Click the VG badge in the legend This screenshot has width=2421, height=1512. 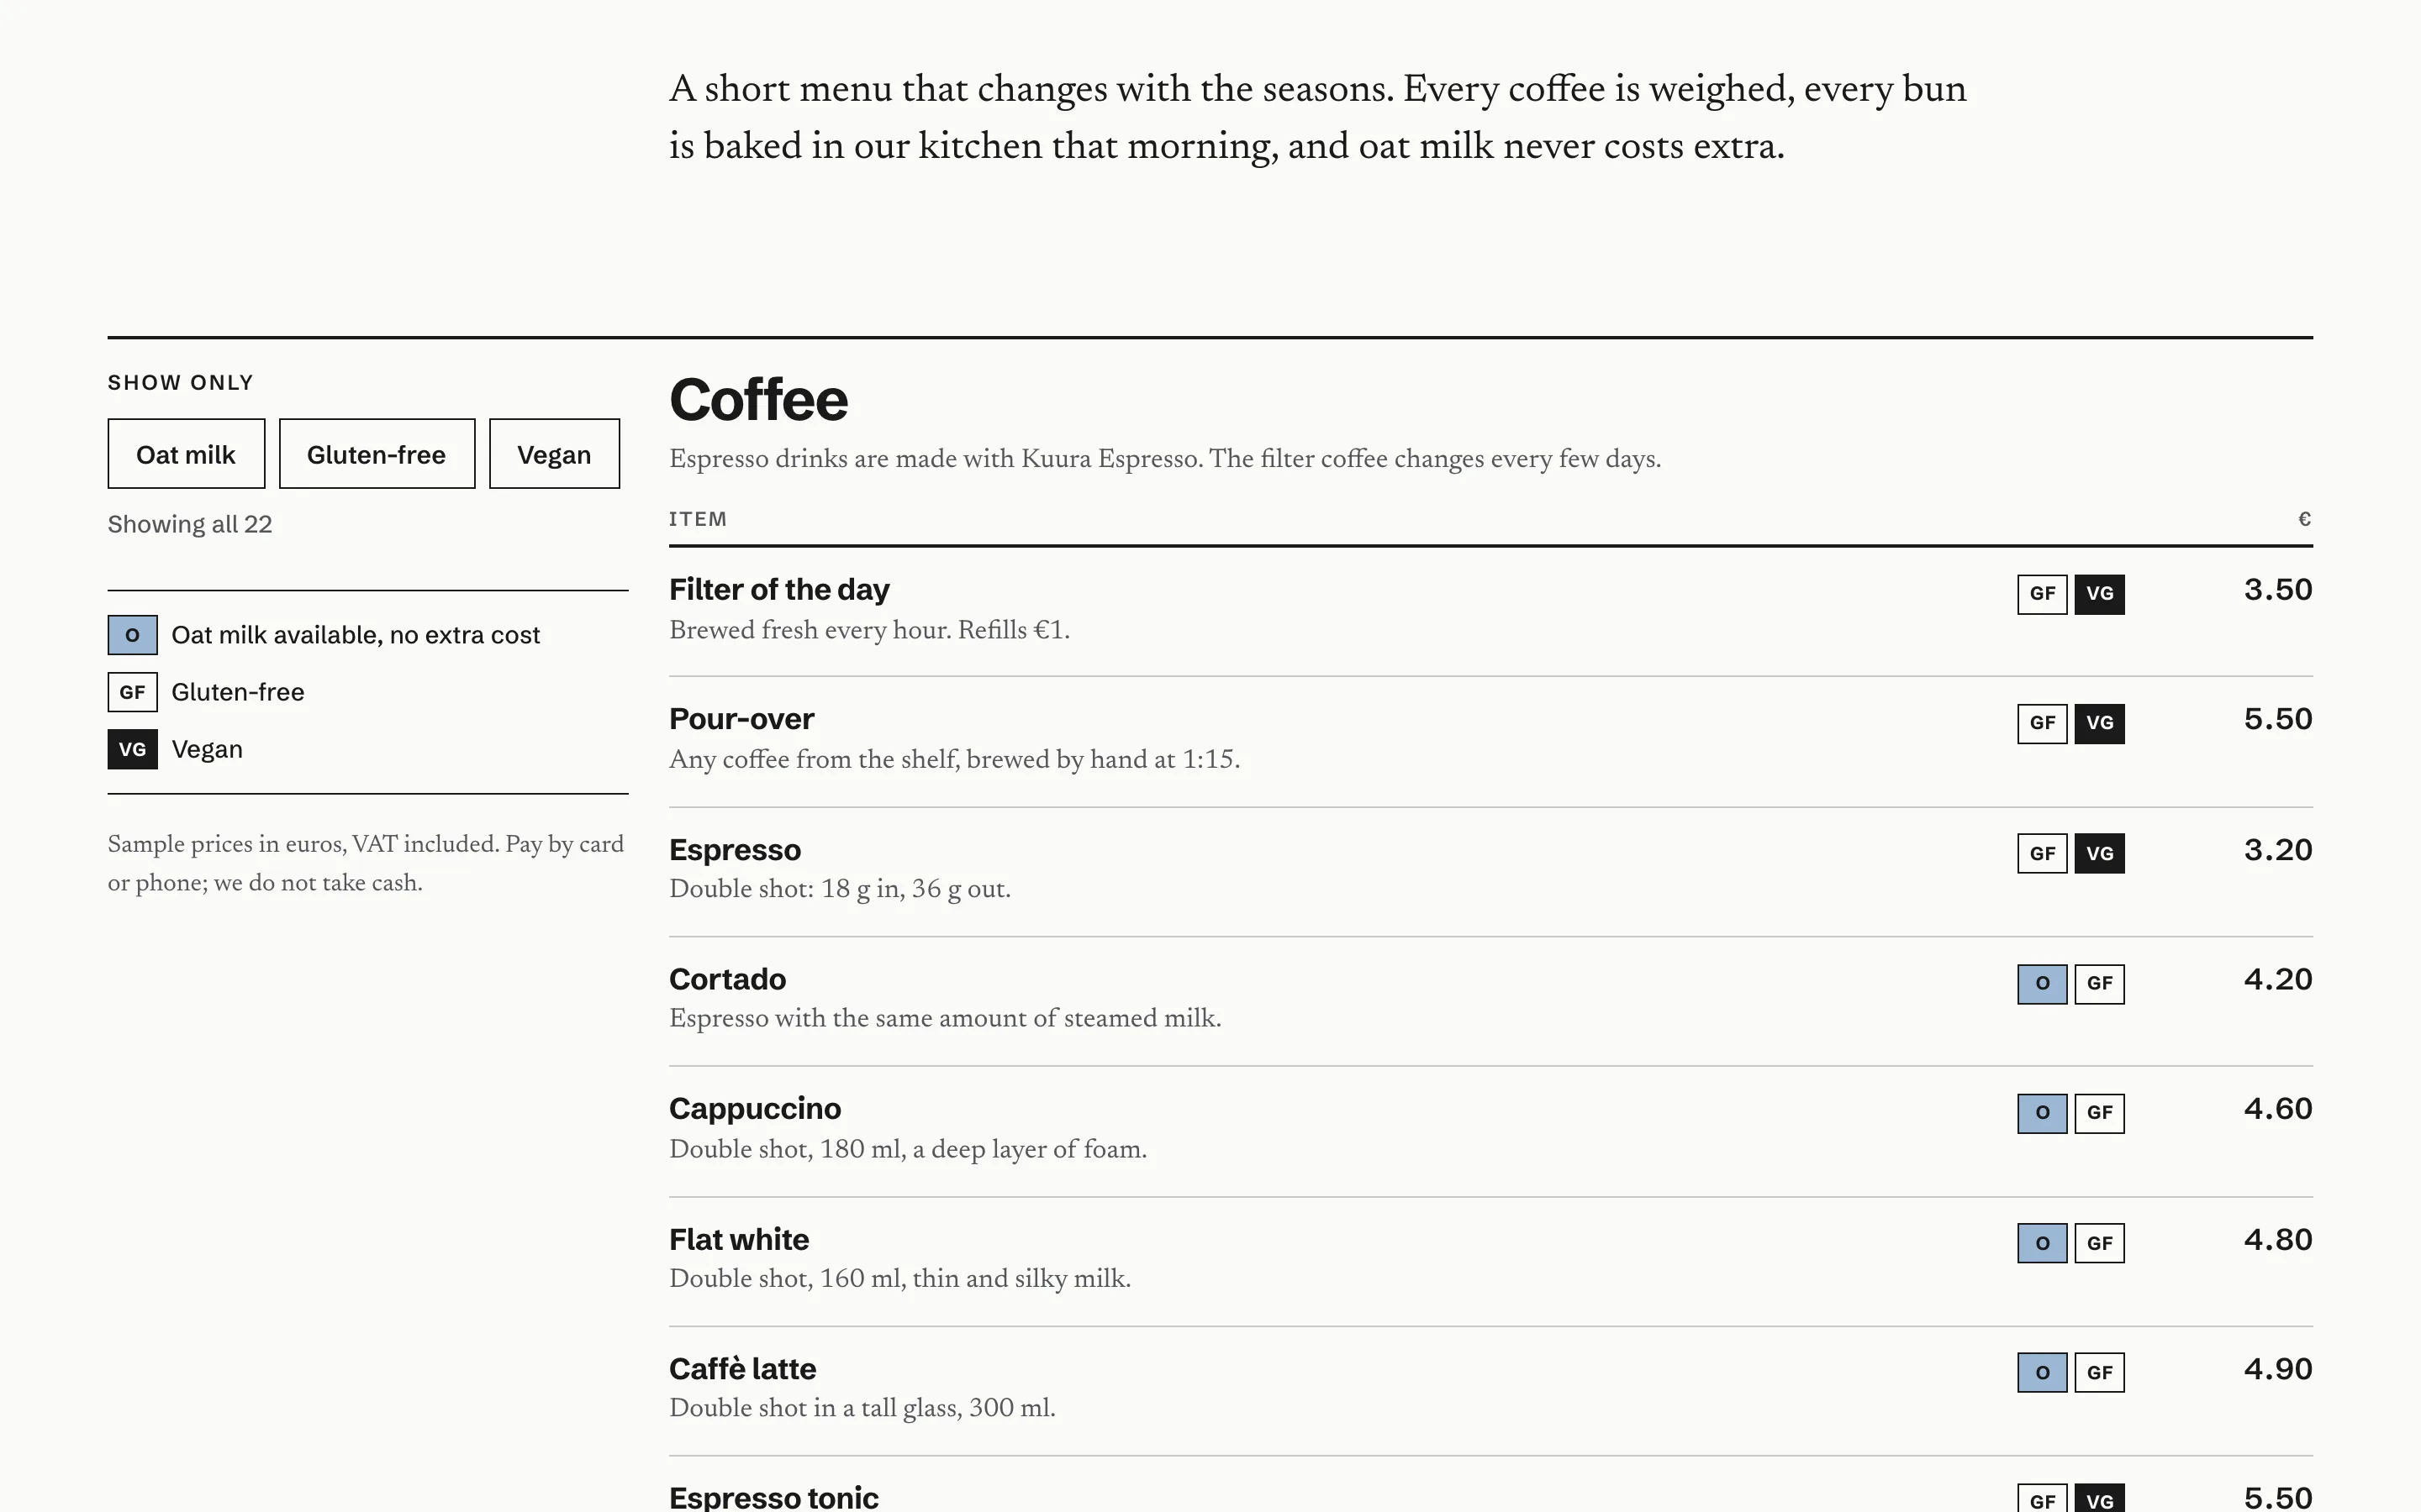133,750
